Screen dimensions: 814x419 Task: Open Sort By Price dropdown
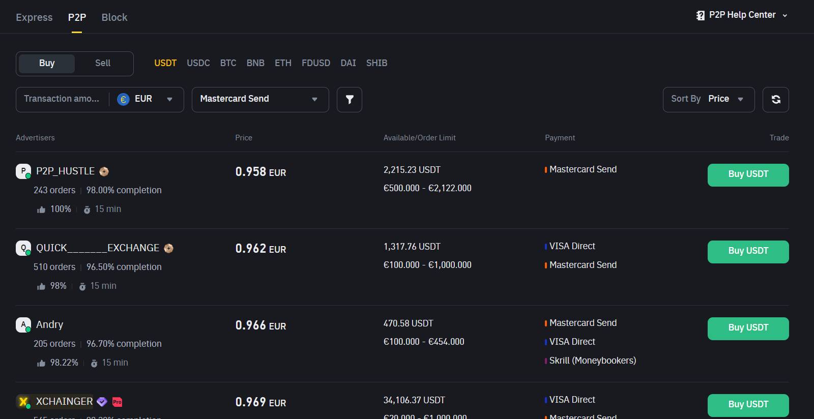(x=709, y=100)
